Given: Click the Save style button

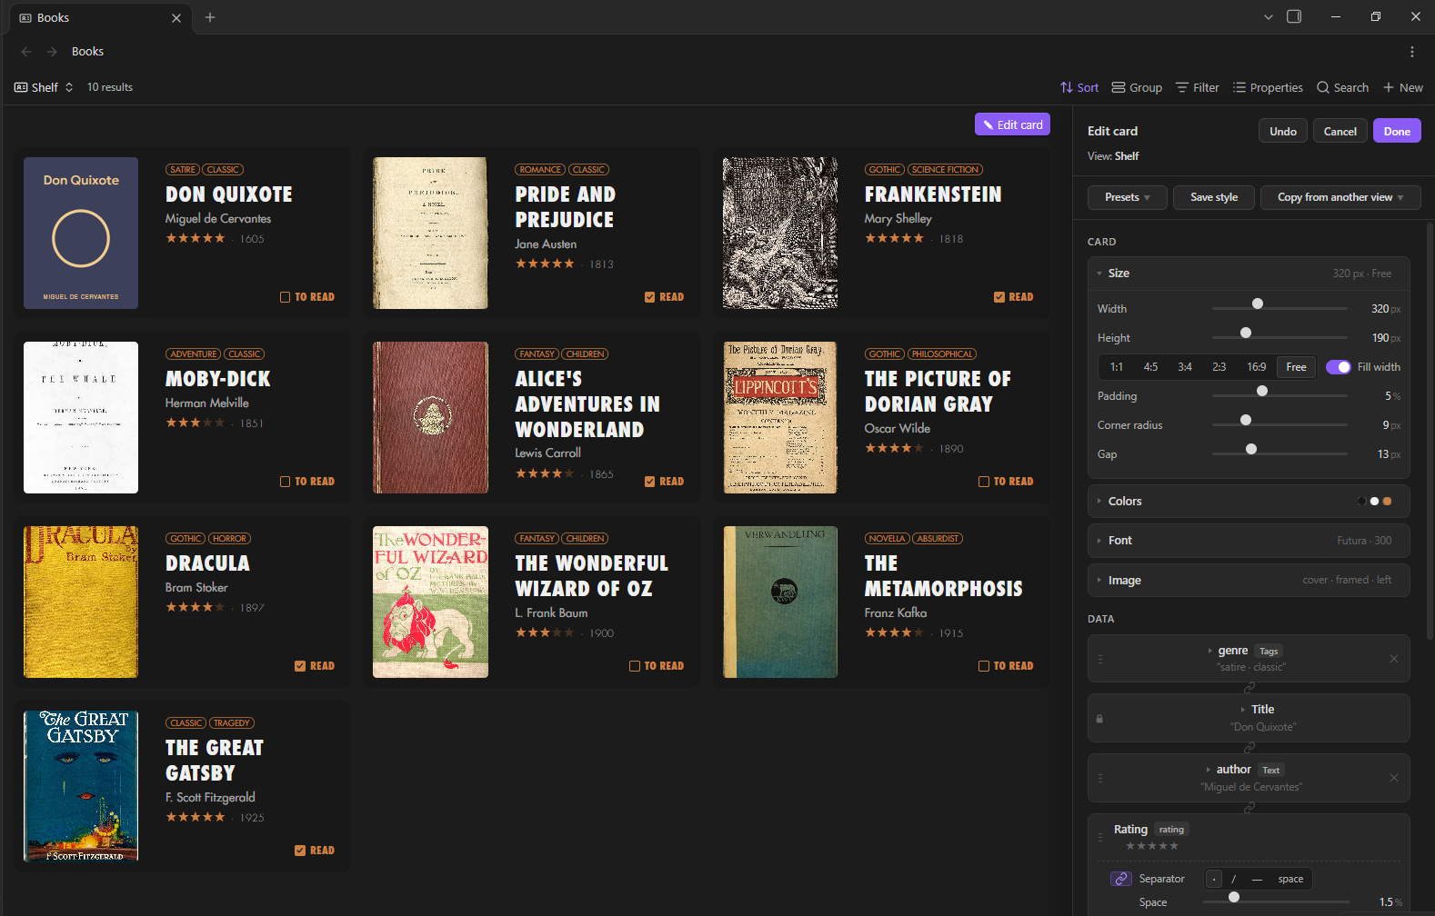Looking at the screenshot, I should 1214,197.
